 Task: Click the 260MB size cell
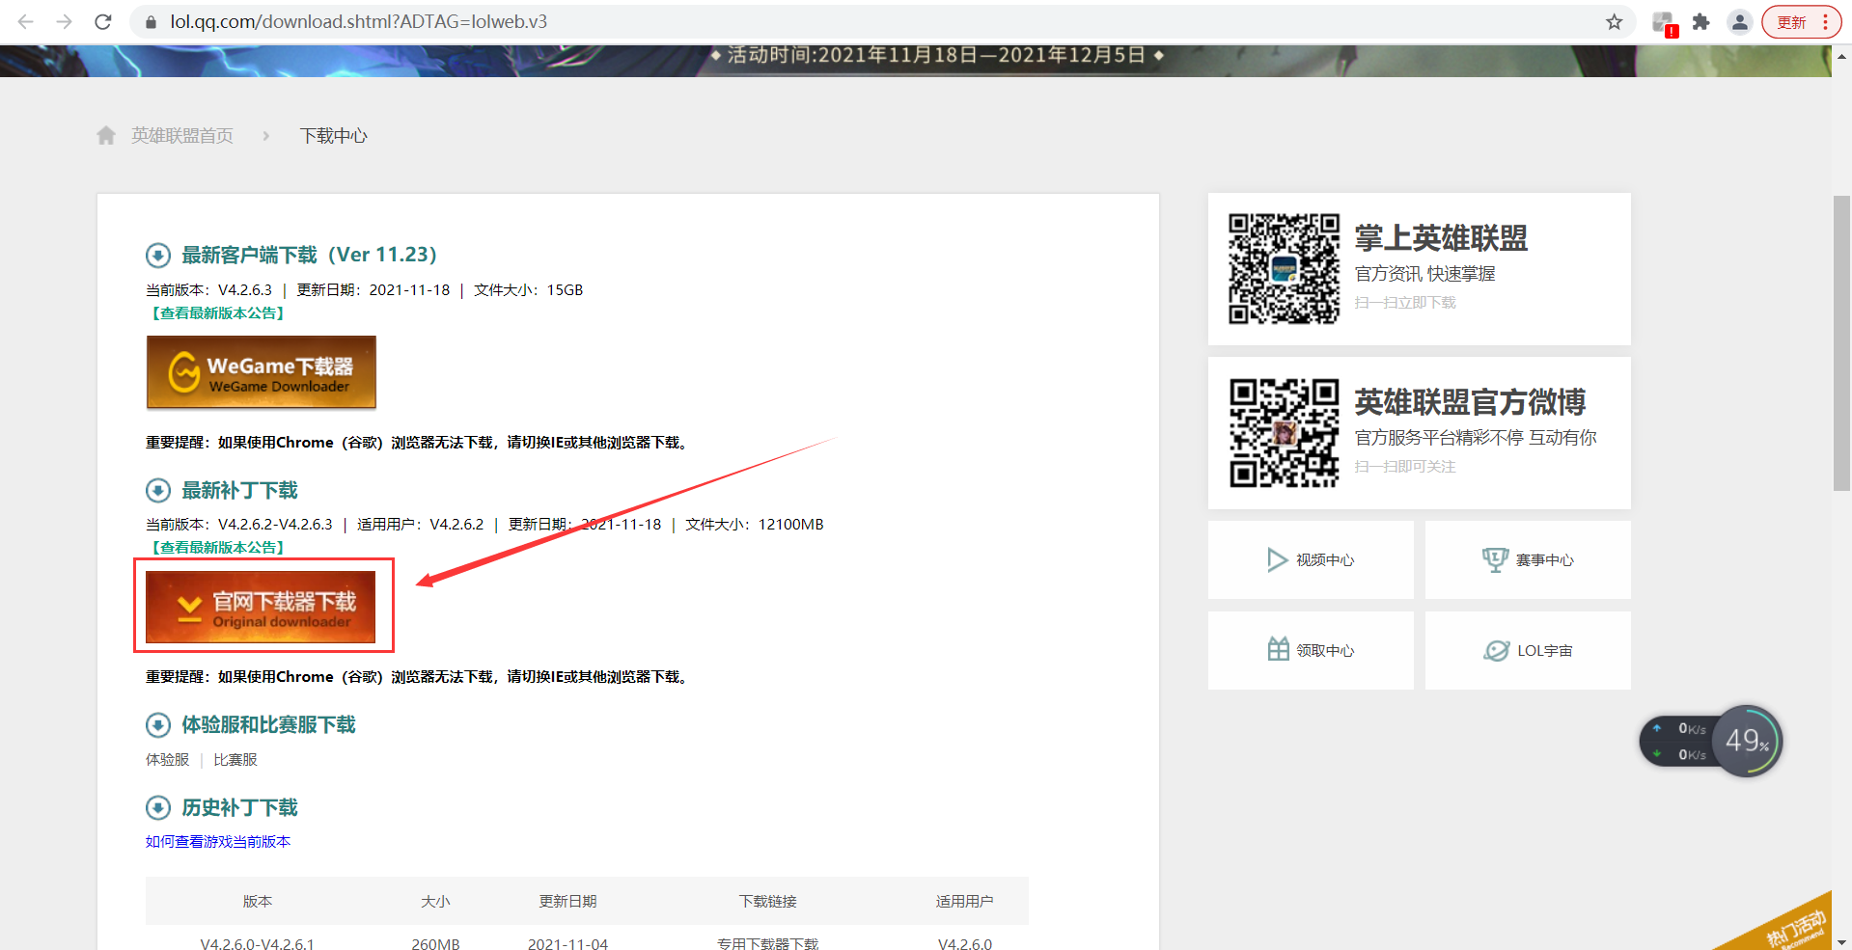435,944
